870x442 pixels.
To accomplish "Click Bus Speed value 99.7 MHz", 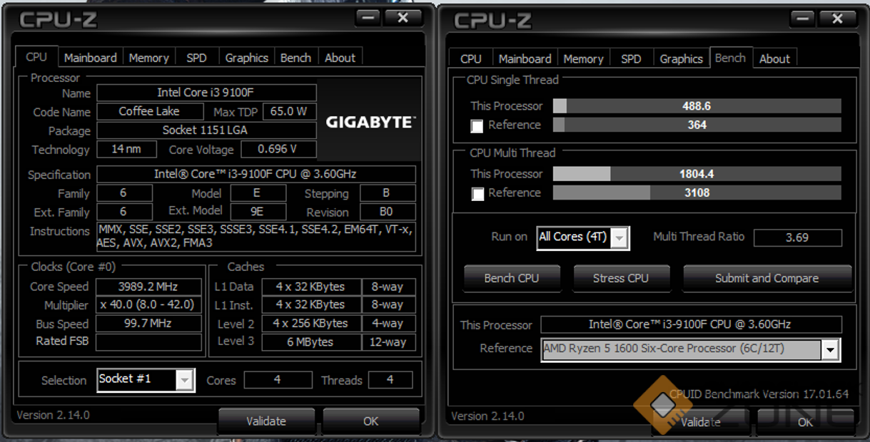I will (x=150, y=324).
